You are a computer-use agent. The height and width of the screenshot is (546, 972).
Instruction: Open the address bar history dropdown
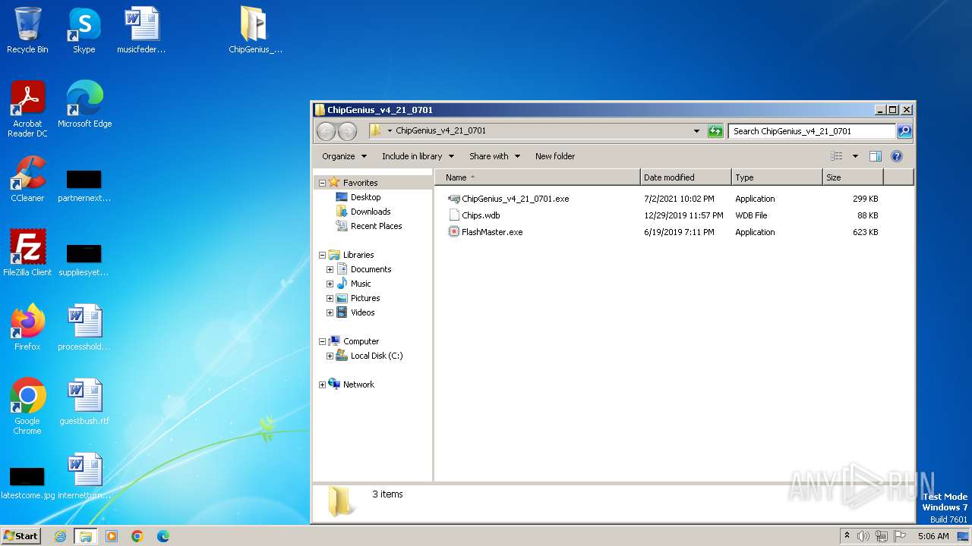tap(696, 131)
